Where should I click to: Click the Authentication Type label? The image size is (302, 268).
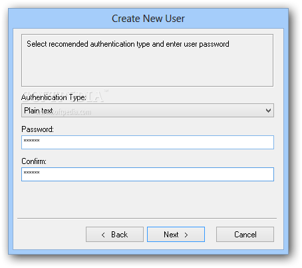tap(54, 97)
